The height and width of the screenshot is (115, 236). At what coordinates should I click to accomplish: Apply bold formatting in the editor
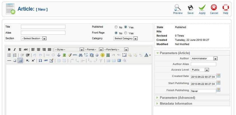(x=9, y=49)
